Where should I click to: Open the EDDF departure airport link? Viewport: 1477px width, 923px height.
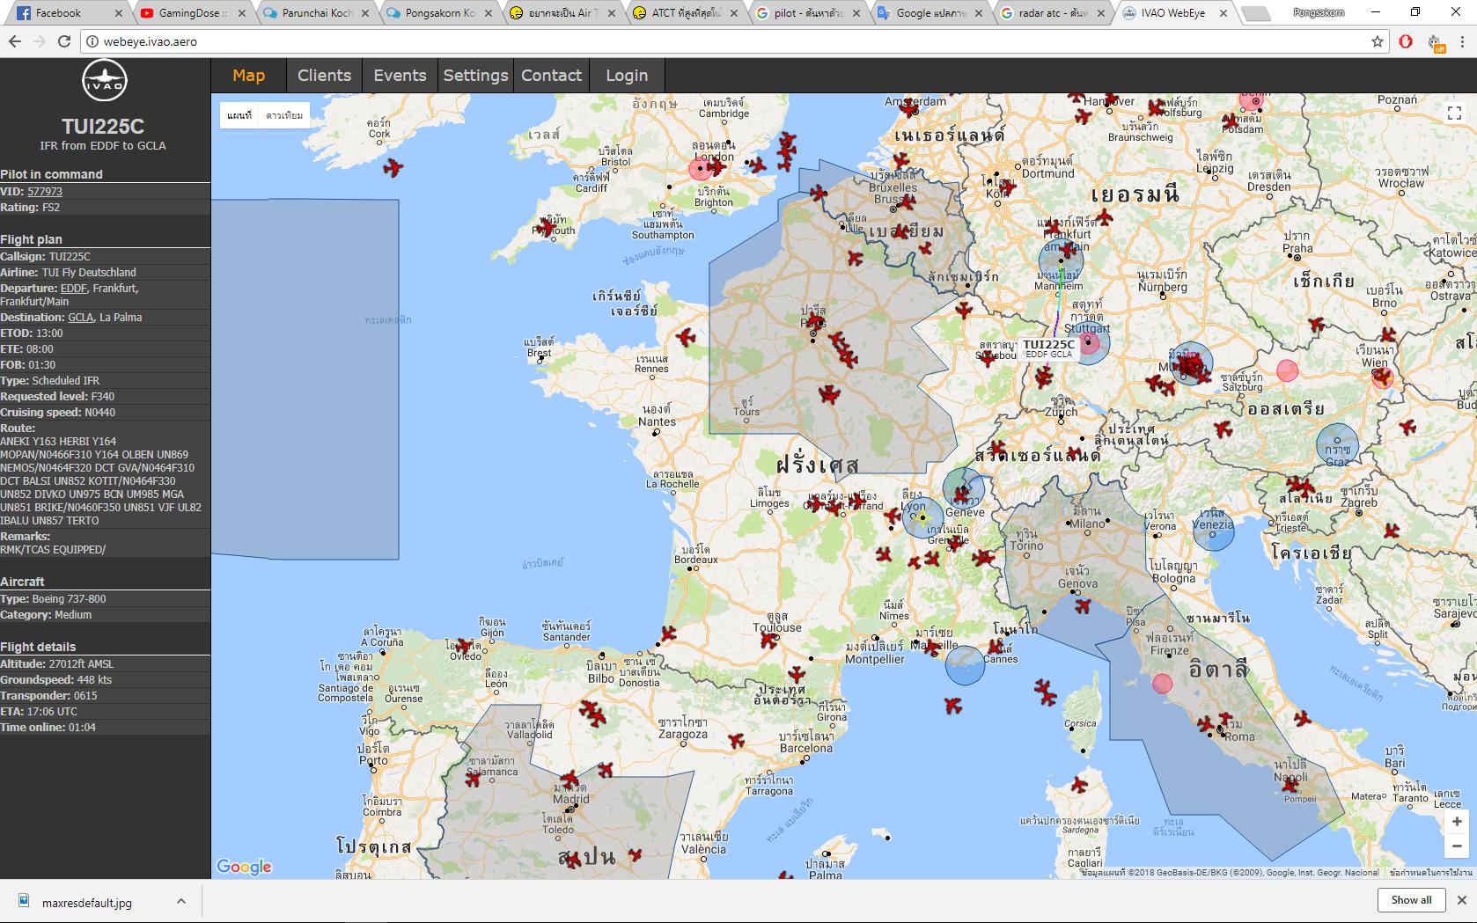[x=73, y=289]
